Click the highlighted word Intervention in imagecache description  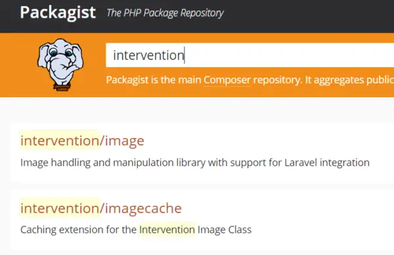point(167,229)
